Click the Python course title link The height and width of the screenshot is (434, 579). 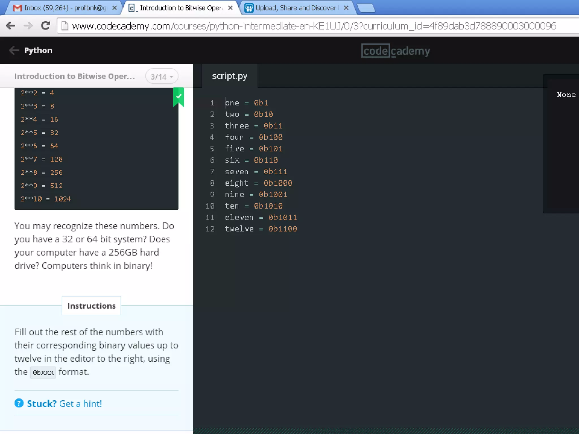(x=38, y=50)
